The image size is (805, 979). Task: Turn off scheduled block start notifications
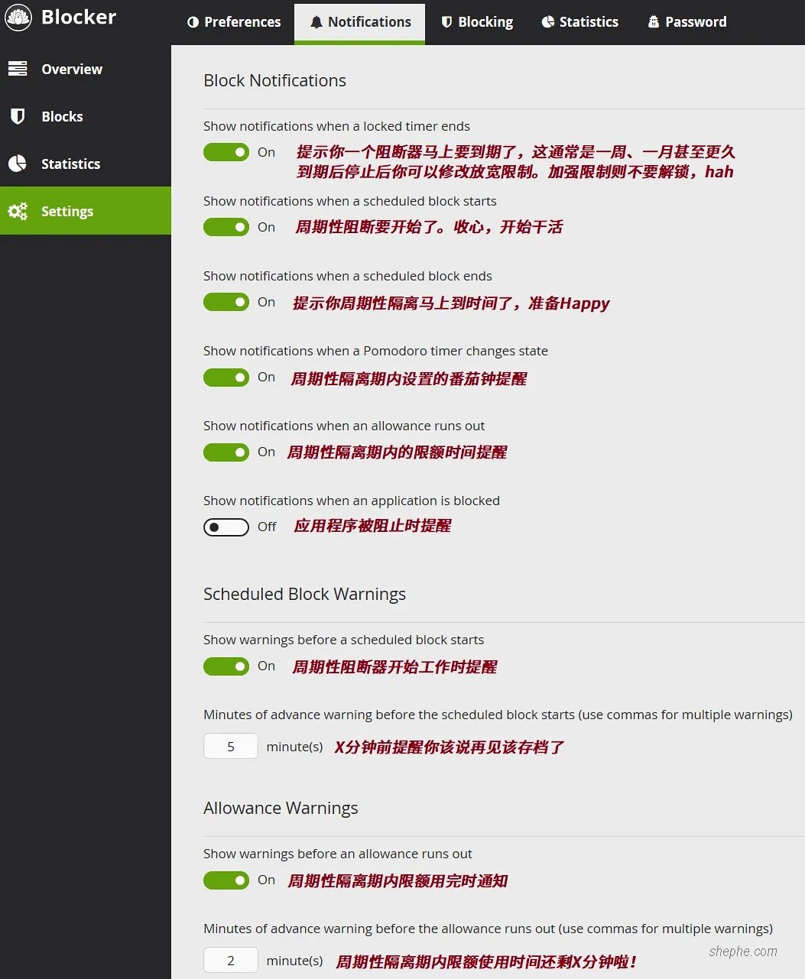tap(226, 227)
